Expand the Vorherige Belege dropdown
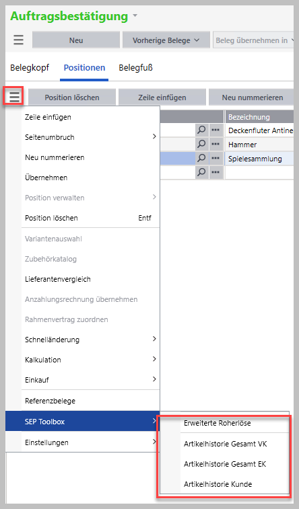This screenshot has height=509, width=299. 166,40
